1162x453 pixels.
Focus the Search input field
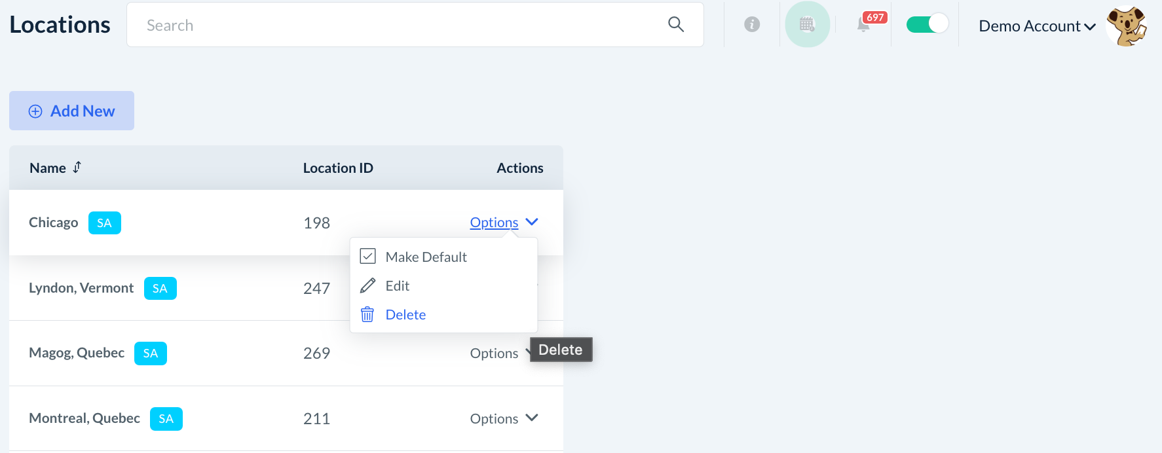(x=393, y=25)
